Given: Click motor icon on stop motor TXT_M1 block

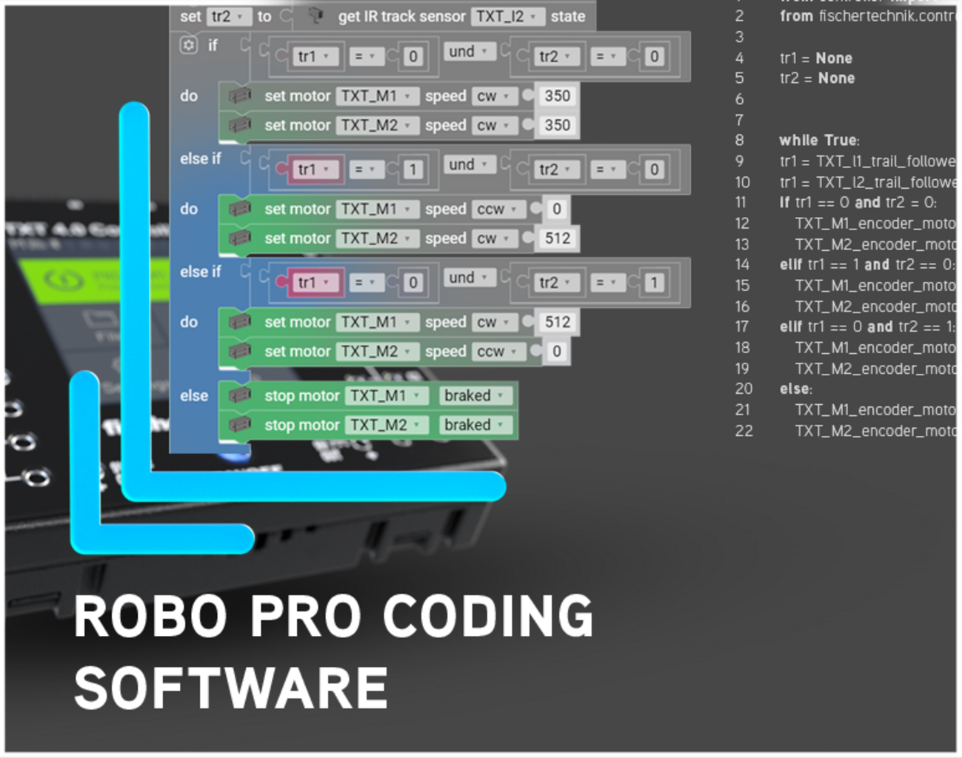Looking at the screenshot, I should click(x=239, y=396).
